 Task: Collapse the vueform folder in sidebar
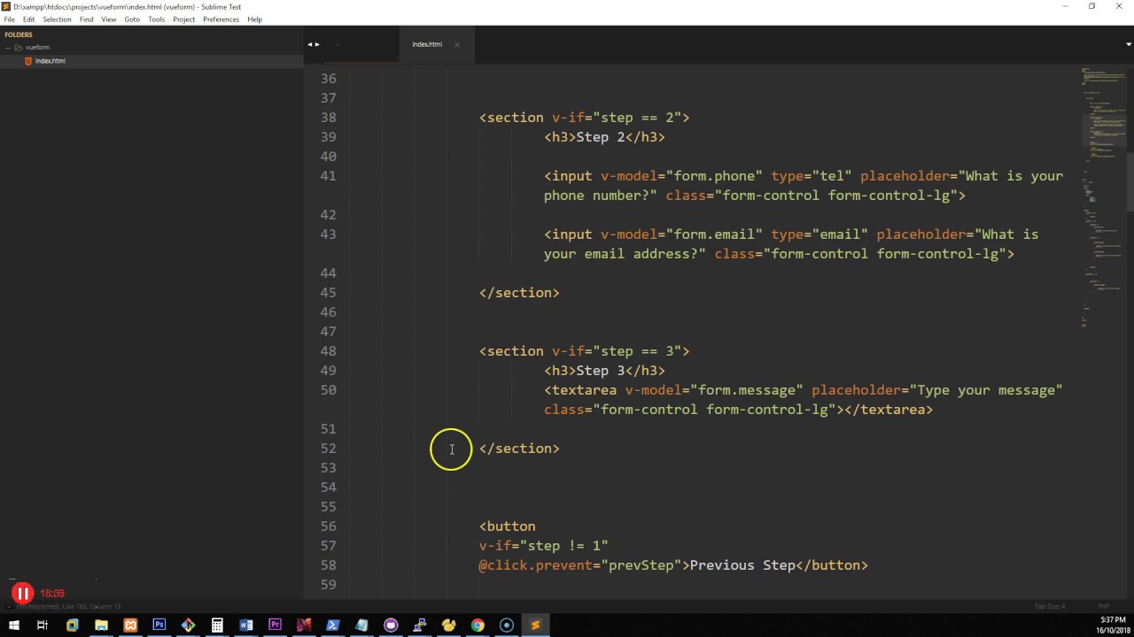point(8,48)
